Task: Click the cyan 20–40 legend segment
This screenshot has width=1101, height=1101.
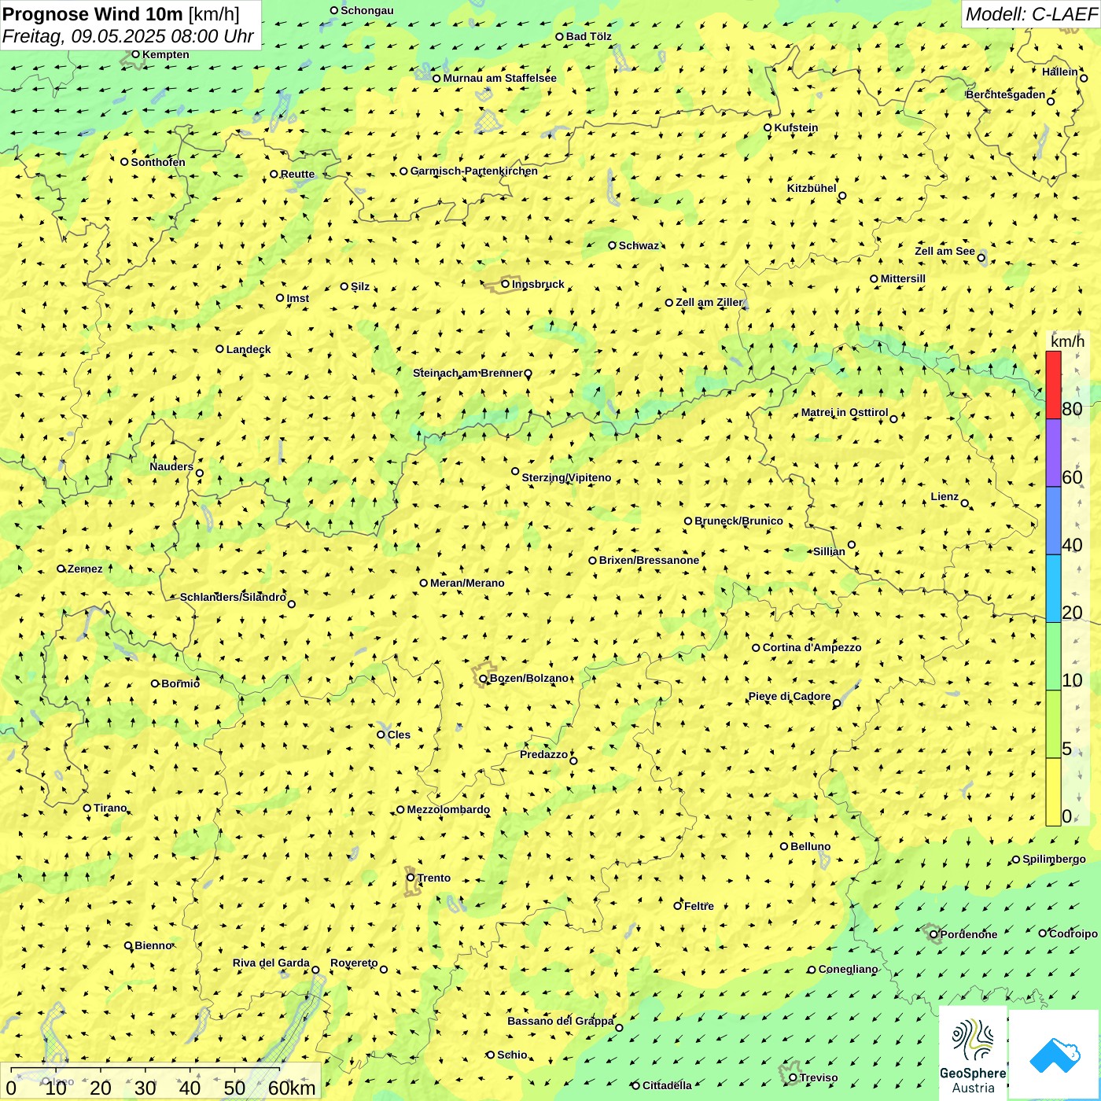Action: [1053, 589]
